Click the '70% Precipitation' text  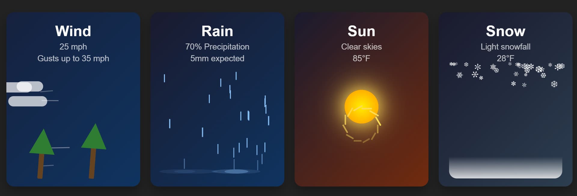tap(217, 47)
